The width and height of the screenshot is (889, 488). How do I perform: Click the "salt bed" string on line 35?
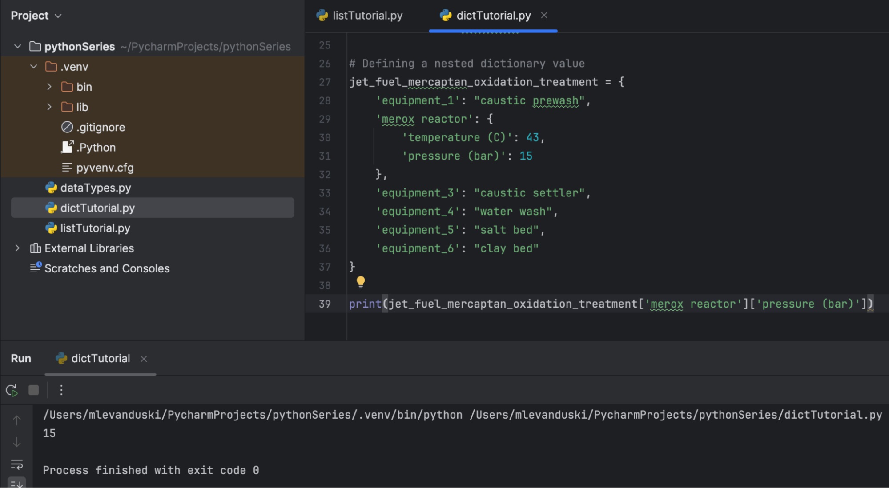(507, 230)
